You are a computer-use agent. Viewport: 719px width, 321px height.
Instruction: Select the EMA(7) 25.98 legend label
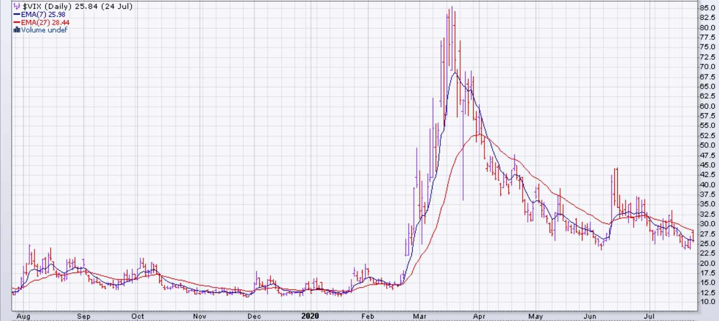pos(43,15)
